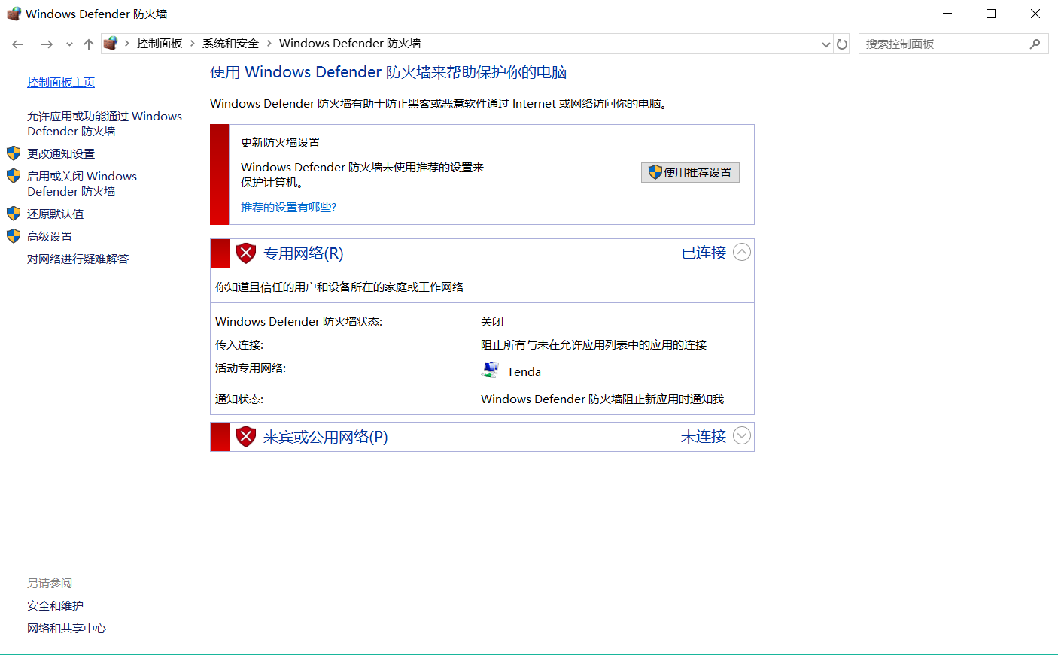Open 允许应用或功能通过 Windows Defender 防火墙
Viewport: 1058px width, 655px height.
[x=105, y=123]
